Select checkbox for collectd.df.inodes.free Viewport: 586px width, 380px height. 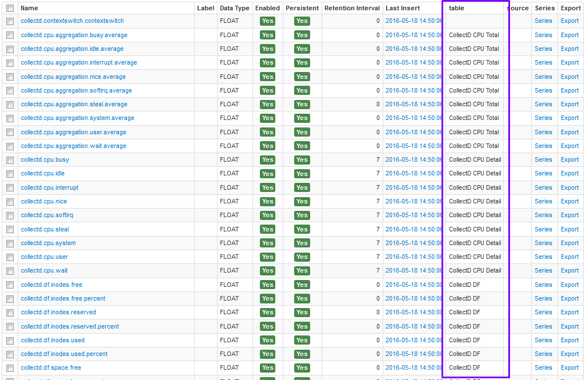click(10, 285)
